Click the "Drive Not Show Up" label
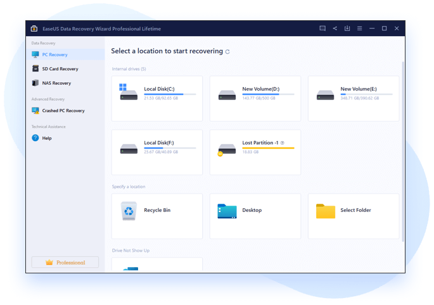The width and height of the screenshot is (434, 305). (131, 251)
